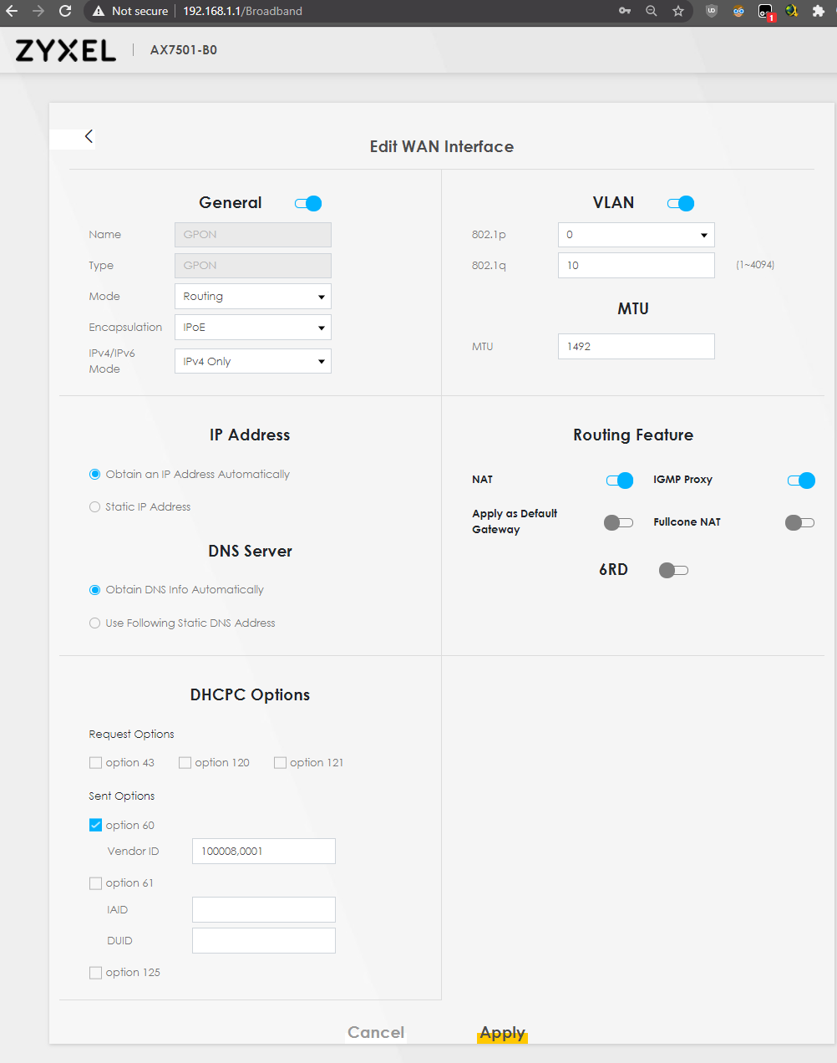
Task: Click the browser back navigation arrow
Action: pos(12,11)
